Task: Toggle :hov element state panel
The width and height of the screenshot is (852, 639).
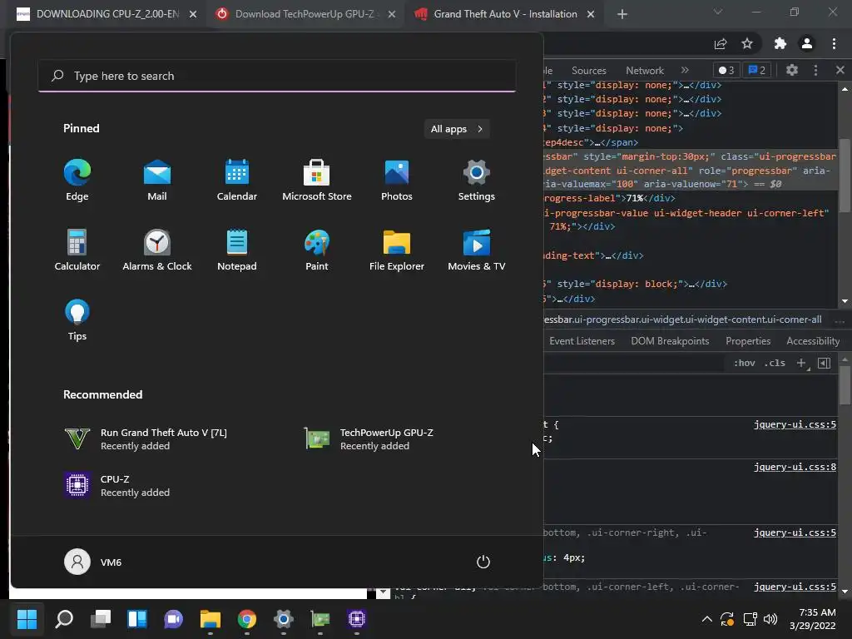Action: click(744, 363)
